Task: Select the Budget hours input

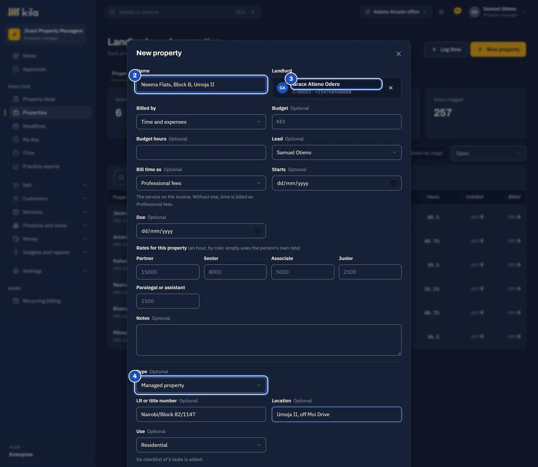Action: pos(201,152)
